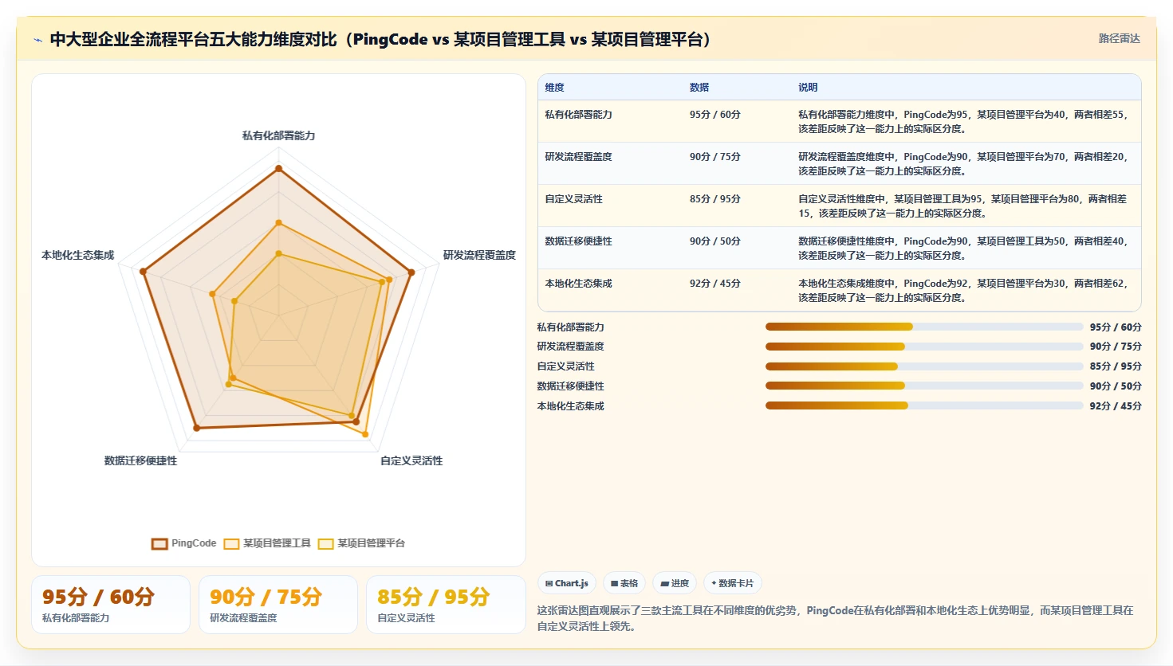Click the 表格 chip
This screenshot has height=666, width=1173.
(624, 583)
